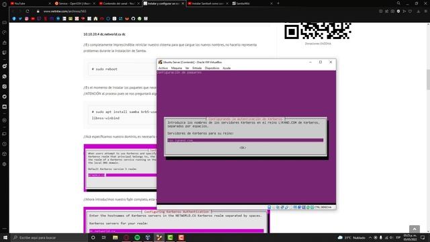Open a new browser tab
Viewport: 430px width, 242px height.
[x=278, y=3]
